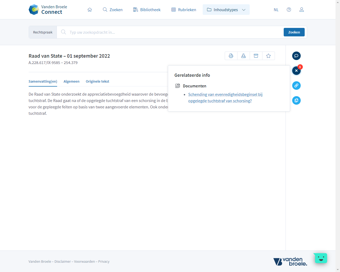The height and width of the screenshot is (272, 340).
Task: Click the Gerelateerde info heading
Action: pyautogui.click(x=192, y=75)
